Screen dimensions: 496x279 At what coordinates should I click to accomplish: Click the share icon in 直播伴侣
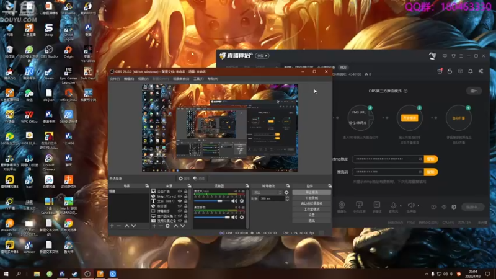click(481, 71)
